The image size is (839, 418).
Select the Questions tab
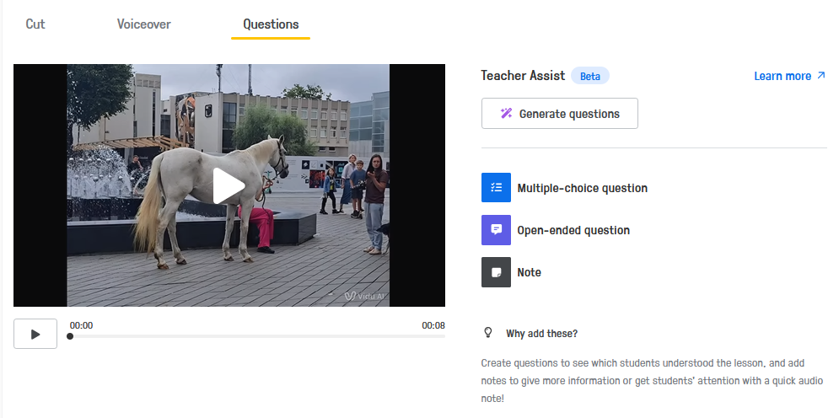271,24
